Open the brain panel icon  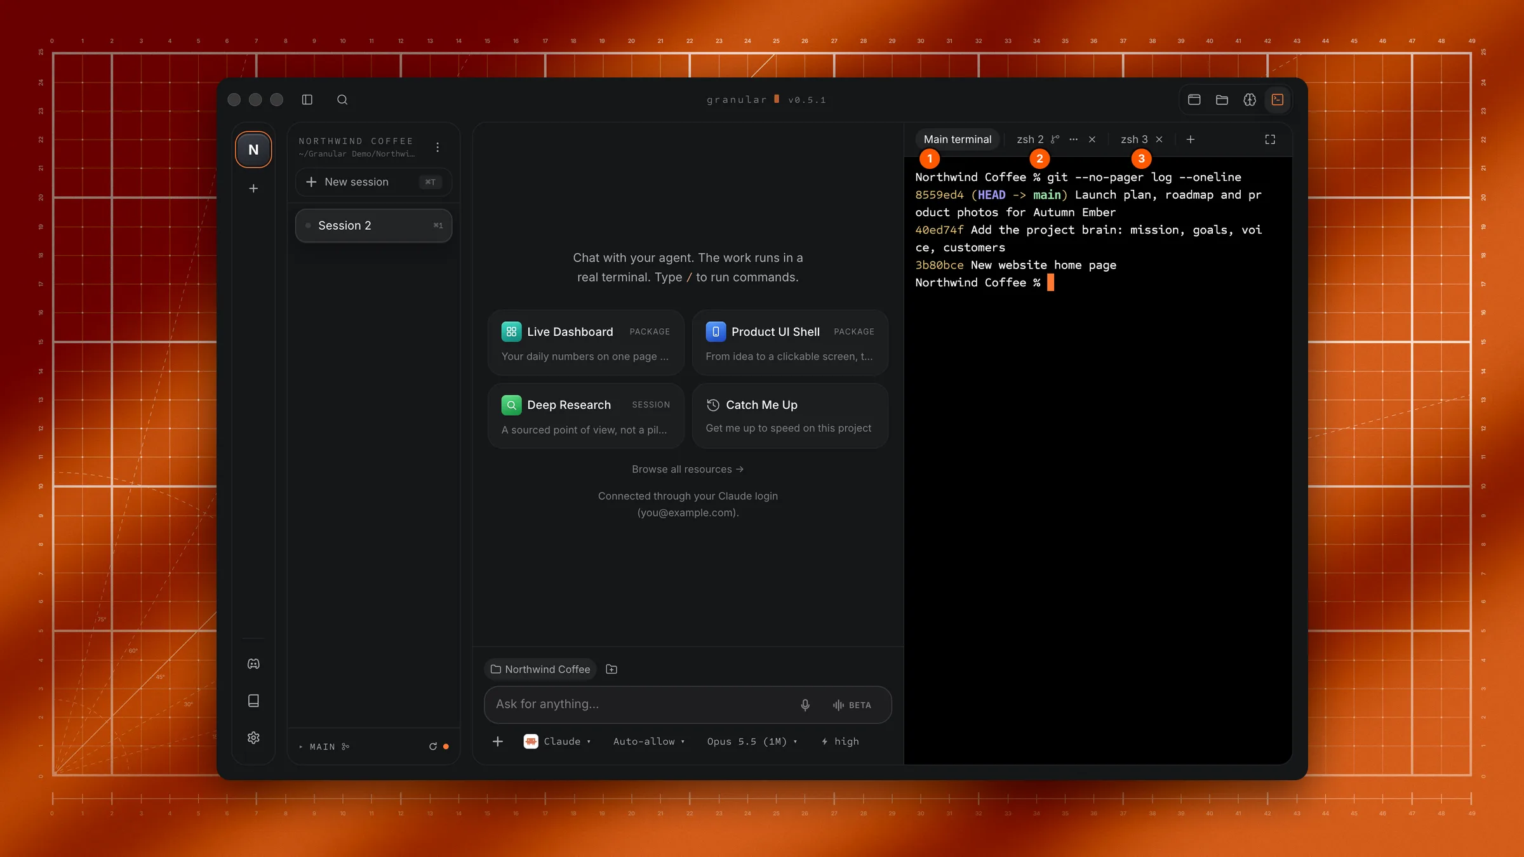(x=1250, y=100)
